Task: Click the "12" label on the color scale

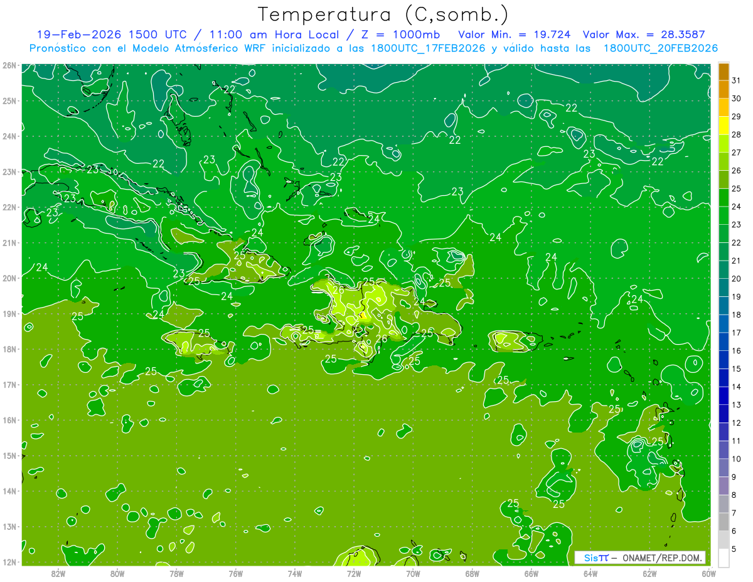Action: click(x=737, y=423)
